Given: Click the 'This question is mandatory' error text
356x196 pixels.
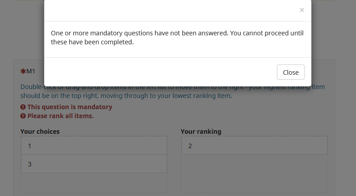Looking at the screenshot, I should tap(70, 107).
